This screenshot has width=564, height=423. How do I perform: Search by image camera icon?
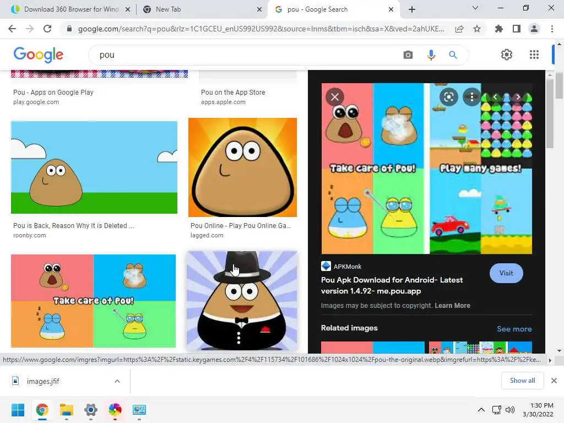[x=408, y=55]
